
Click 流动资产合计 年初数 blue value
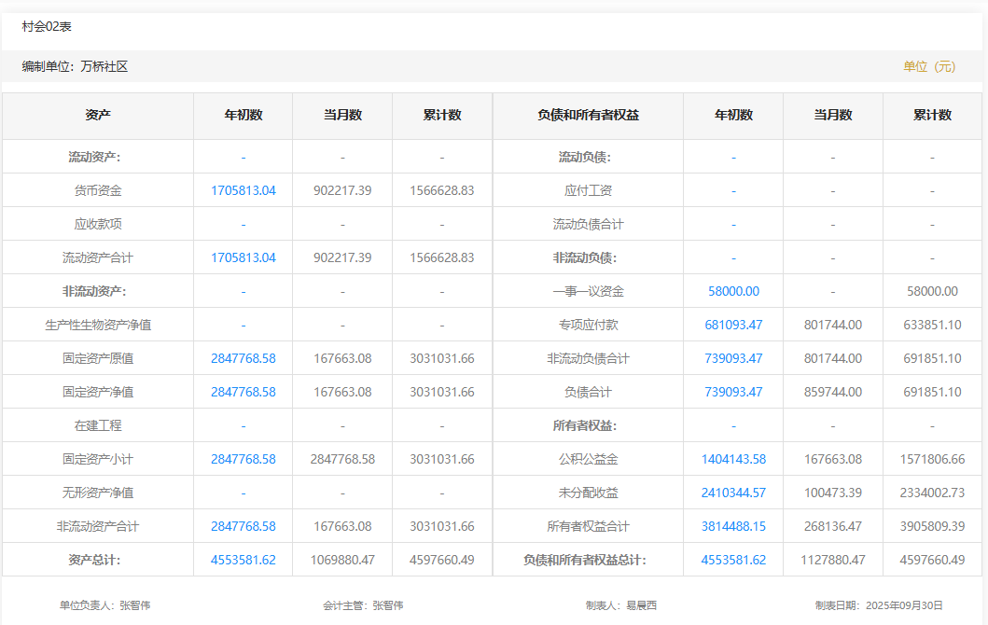tap(243, 257)
